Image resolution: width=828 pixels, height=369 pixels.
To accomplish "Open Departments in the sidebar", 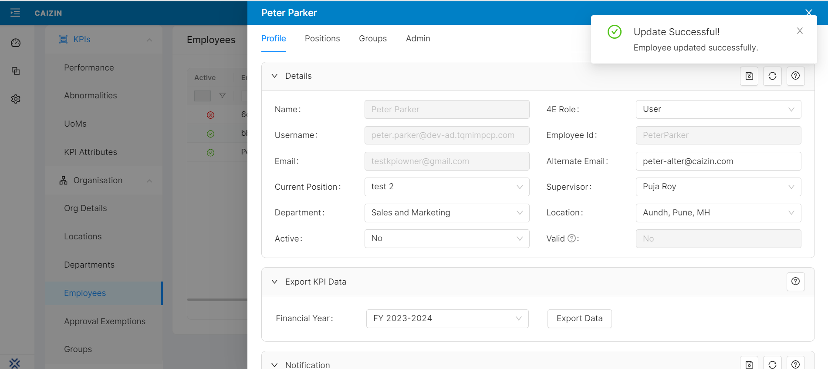I will pos(89,265).
